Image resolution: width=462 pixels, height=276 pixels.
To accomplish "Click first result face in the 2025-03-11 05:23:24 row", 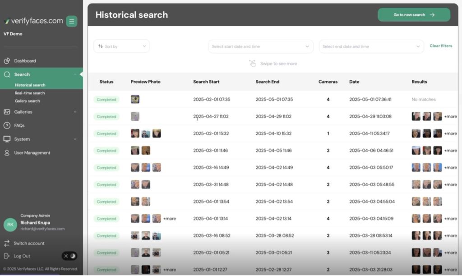I will coord(416,253).
